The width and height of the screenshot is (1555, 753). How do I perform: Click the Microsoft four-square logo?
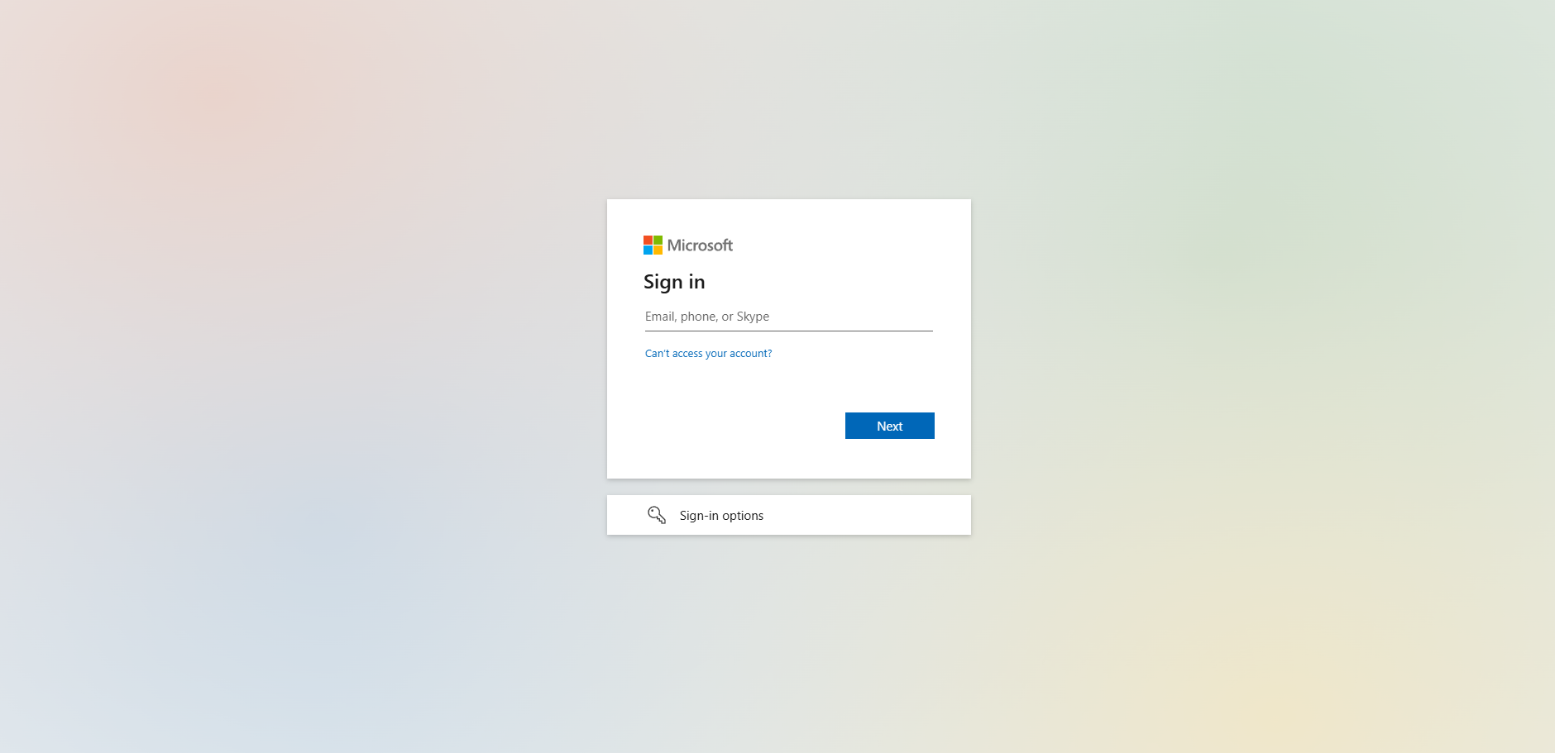(653, 245)
